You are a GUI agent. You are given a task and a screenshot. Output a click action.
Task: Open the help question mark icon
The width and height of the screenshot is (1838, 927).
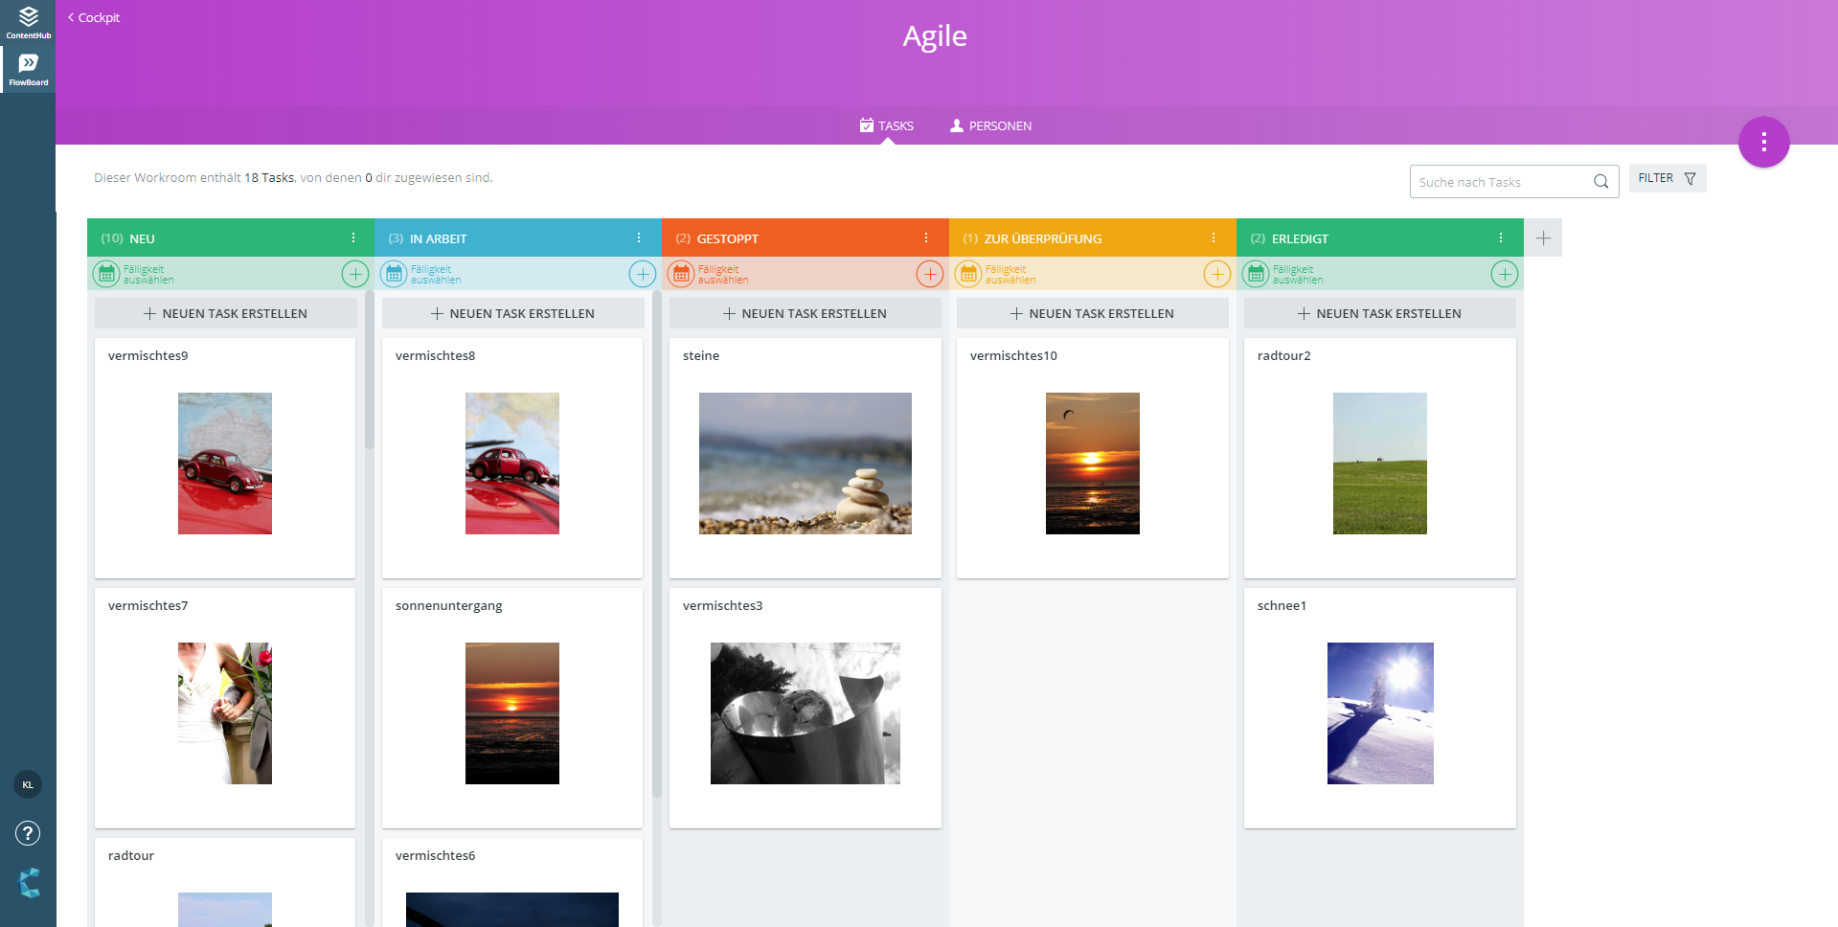coord(28,833)
